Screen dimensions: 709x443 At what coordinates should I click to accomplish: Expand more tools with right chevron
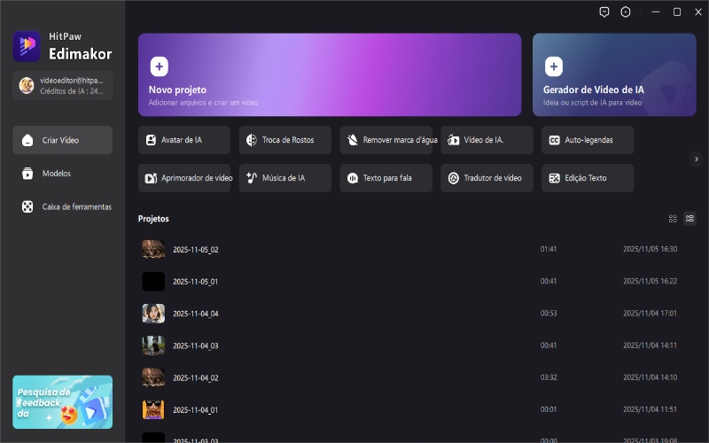pyautogui.click(x=697, y=159)
